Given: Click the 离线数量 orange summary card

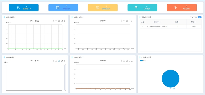Looking at the screenshot, I should click(x=182, y=8).
